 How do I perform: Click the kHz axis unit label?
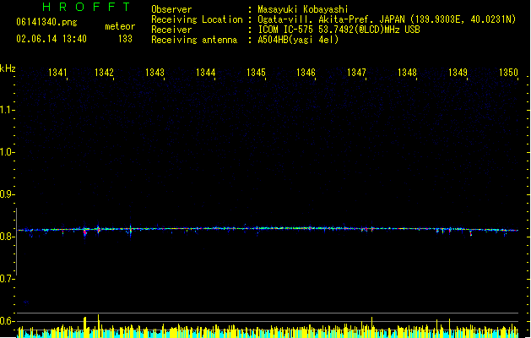(x=8, y=68)
